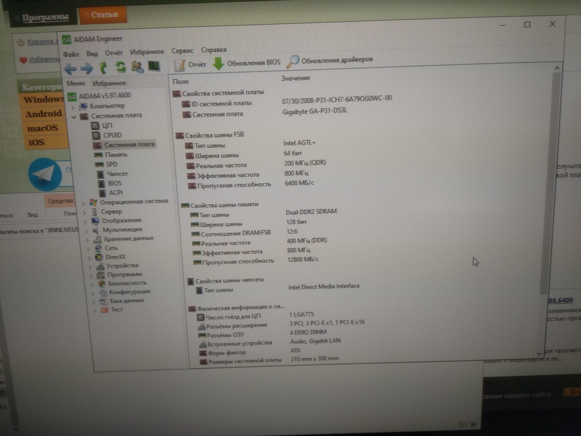Click the Forward arrow toolbar icon
581x436 pixels.
87,69
